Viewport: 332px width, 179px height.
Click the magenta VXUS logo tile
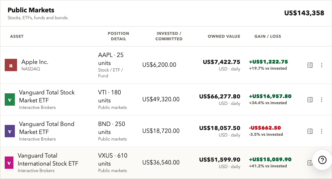9,163
